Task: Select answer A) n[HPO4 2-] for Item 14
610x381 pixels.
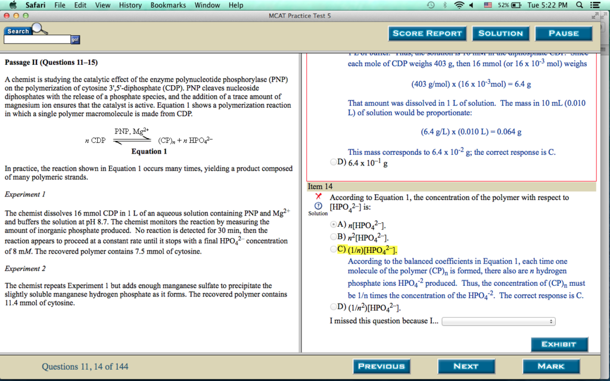Action: (x=334, y=225)
